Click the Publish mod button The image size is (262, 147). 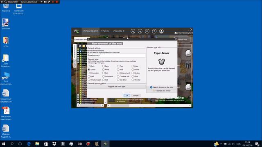pos(182,40)
